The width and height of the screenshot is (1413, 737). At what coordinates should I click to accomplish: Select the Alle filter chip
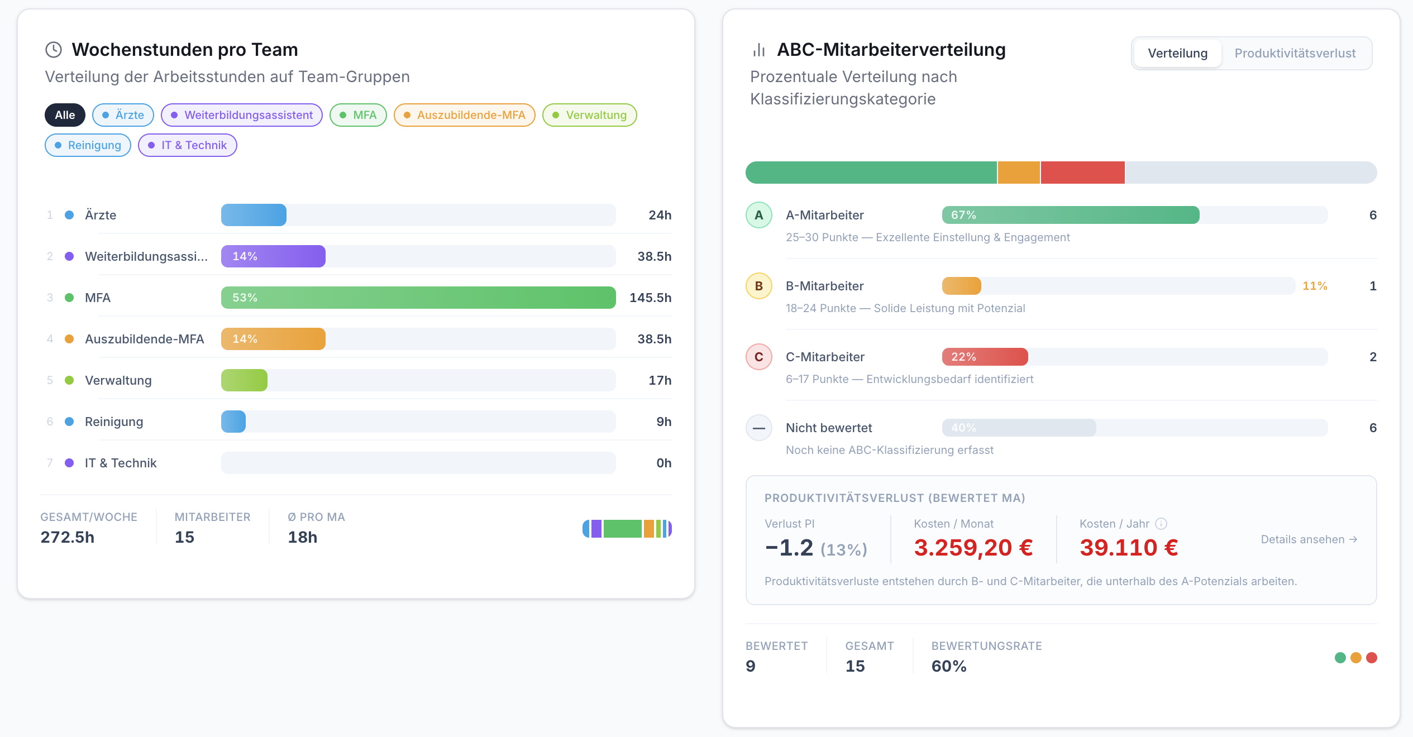pyautogui.click(x=65, y=115)
